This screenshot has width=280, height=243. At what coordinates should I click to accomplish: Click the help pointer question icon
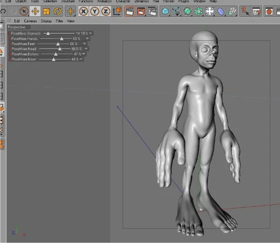pos(245,11)
